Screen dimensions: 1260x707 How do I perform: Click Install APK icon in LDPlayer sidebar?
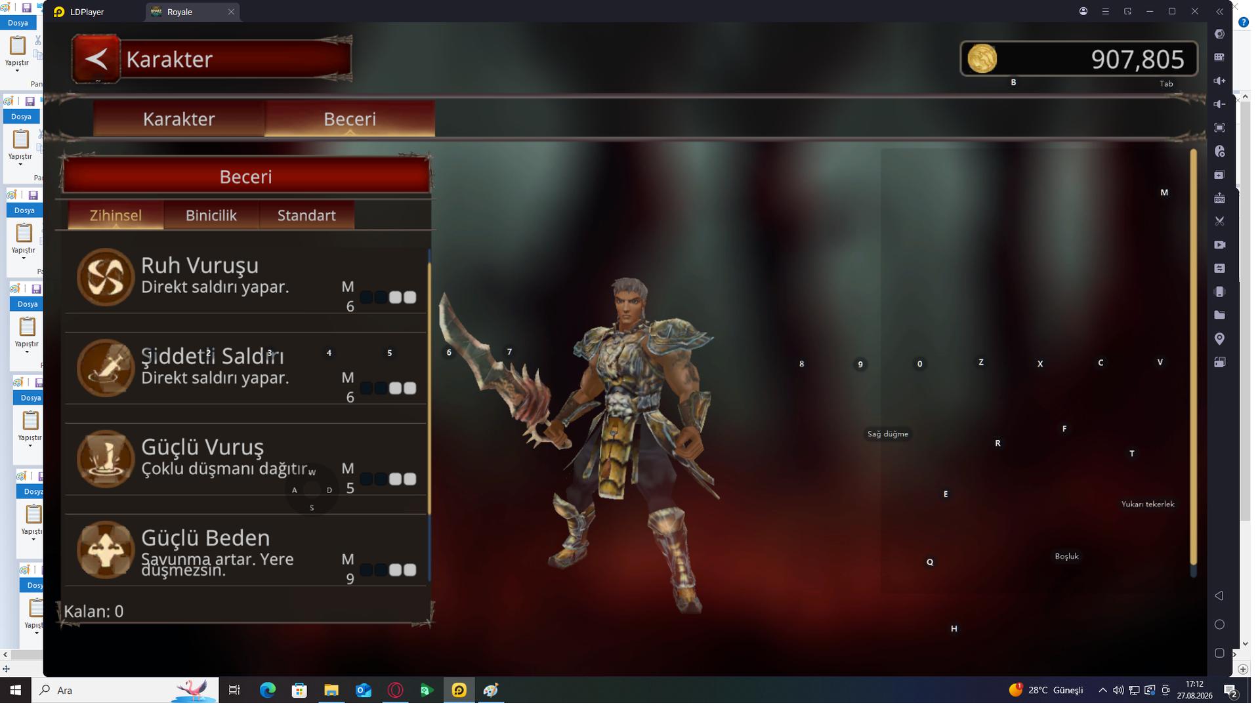1219,198
